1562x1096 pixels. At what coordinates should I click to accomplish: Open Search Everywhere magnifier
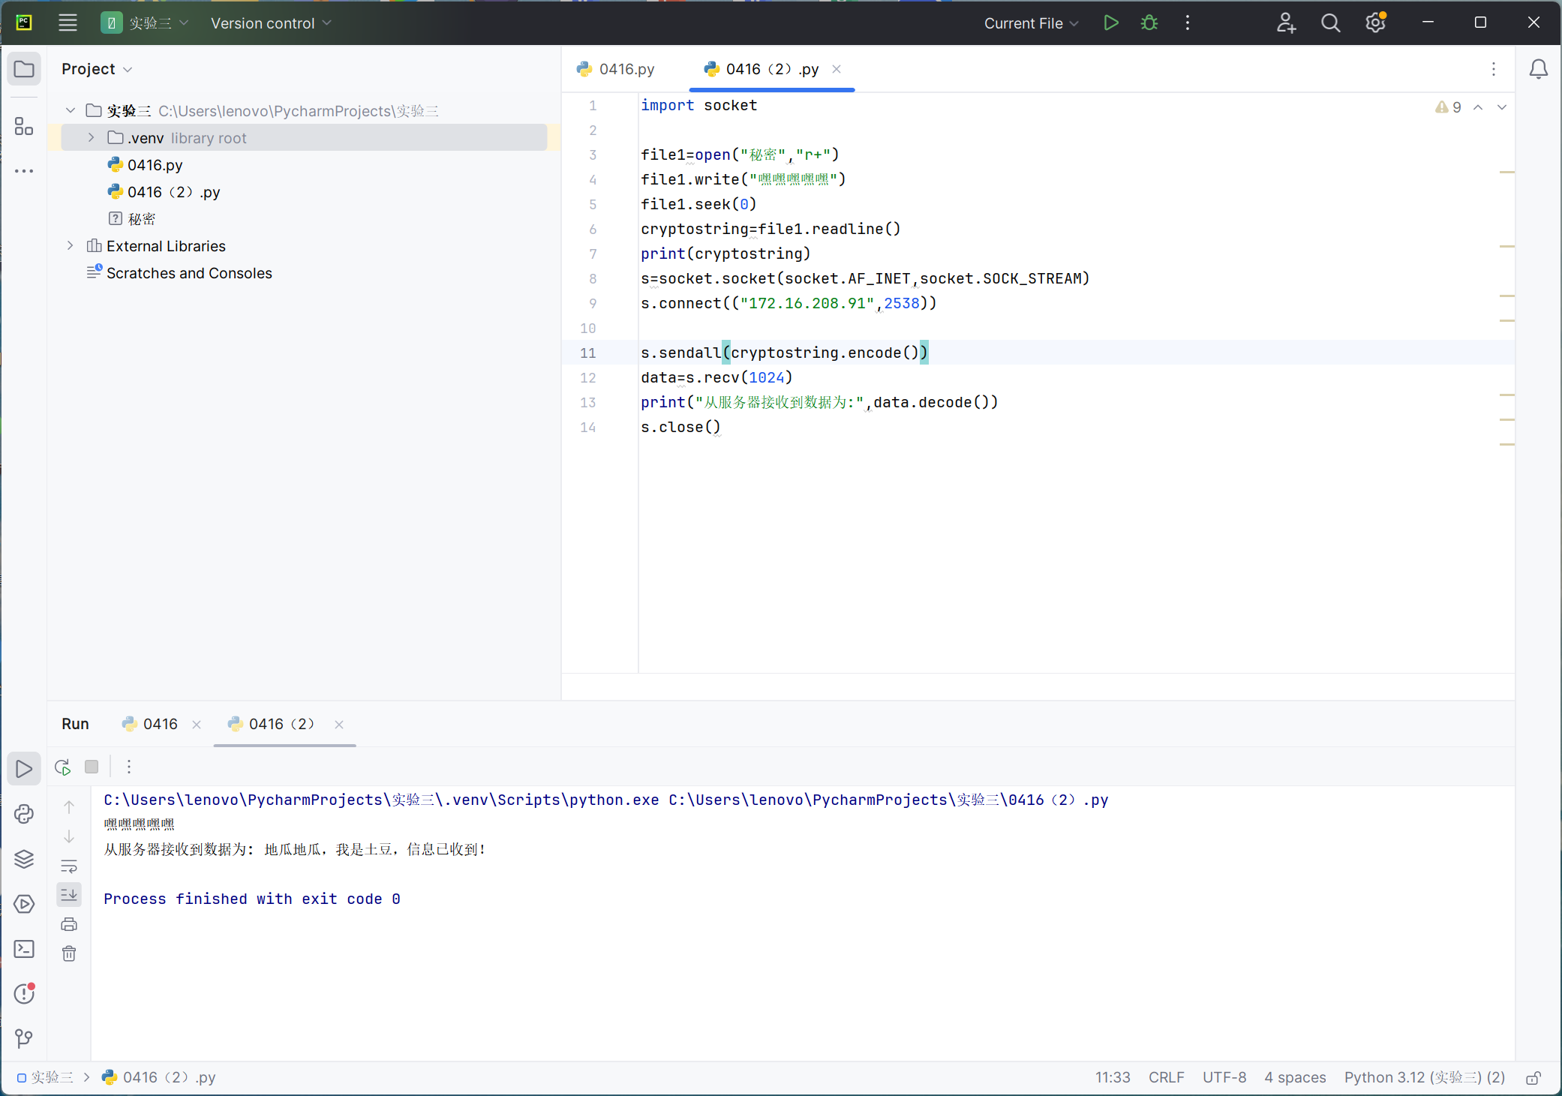1330,23
